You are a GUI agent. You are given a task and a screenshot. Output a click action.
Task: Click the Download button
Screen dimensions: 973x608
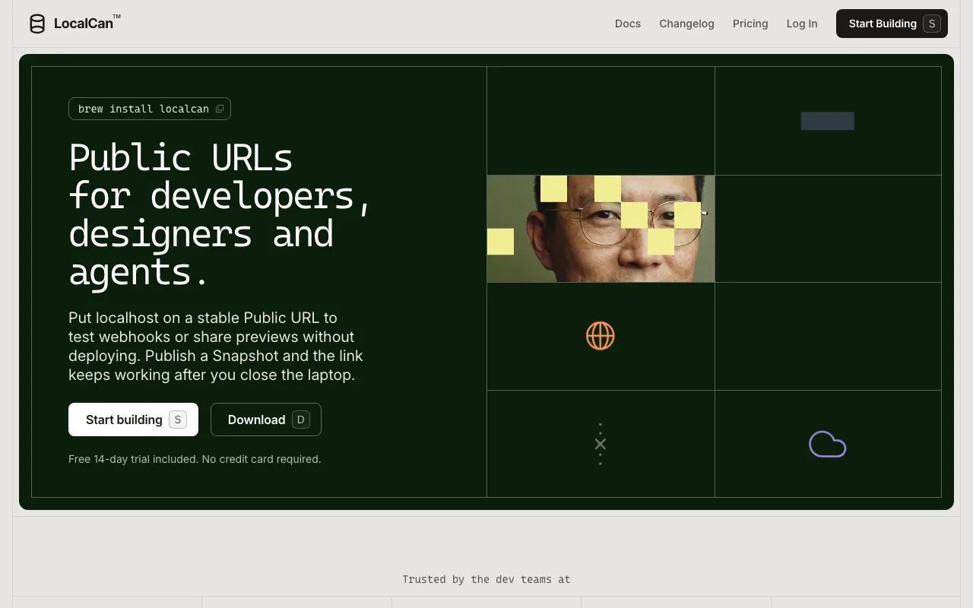point(266,420)
